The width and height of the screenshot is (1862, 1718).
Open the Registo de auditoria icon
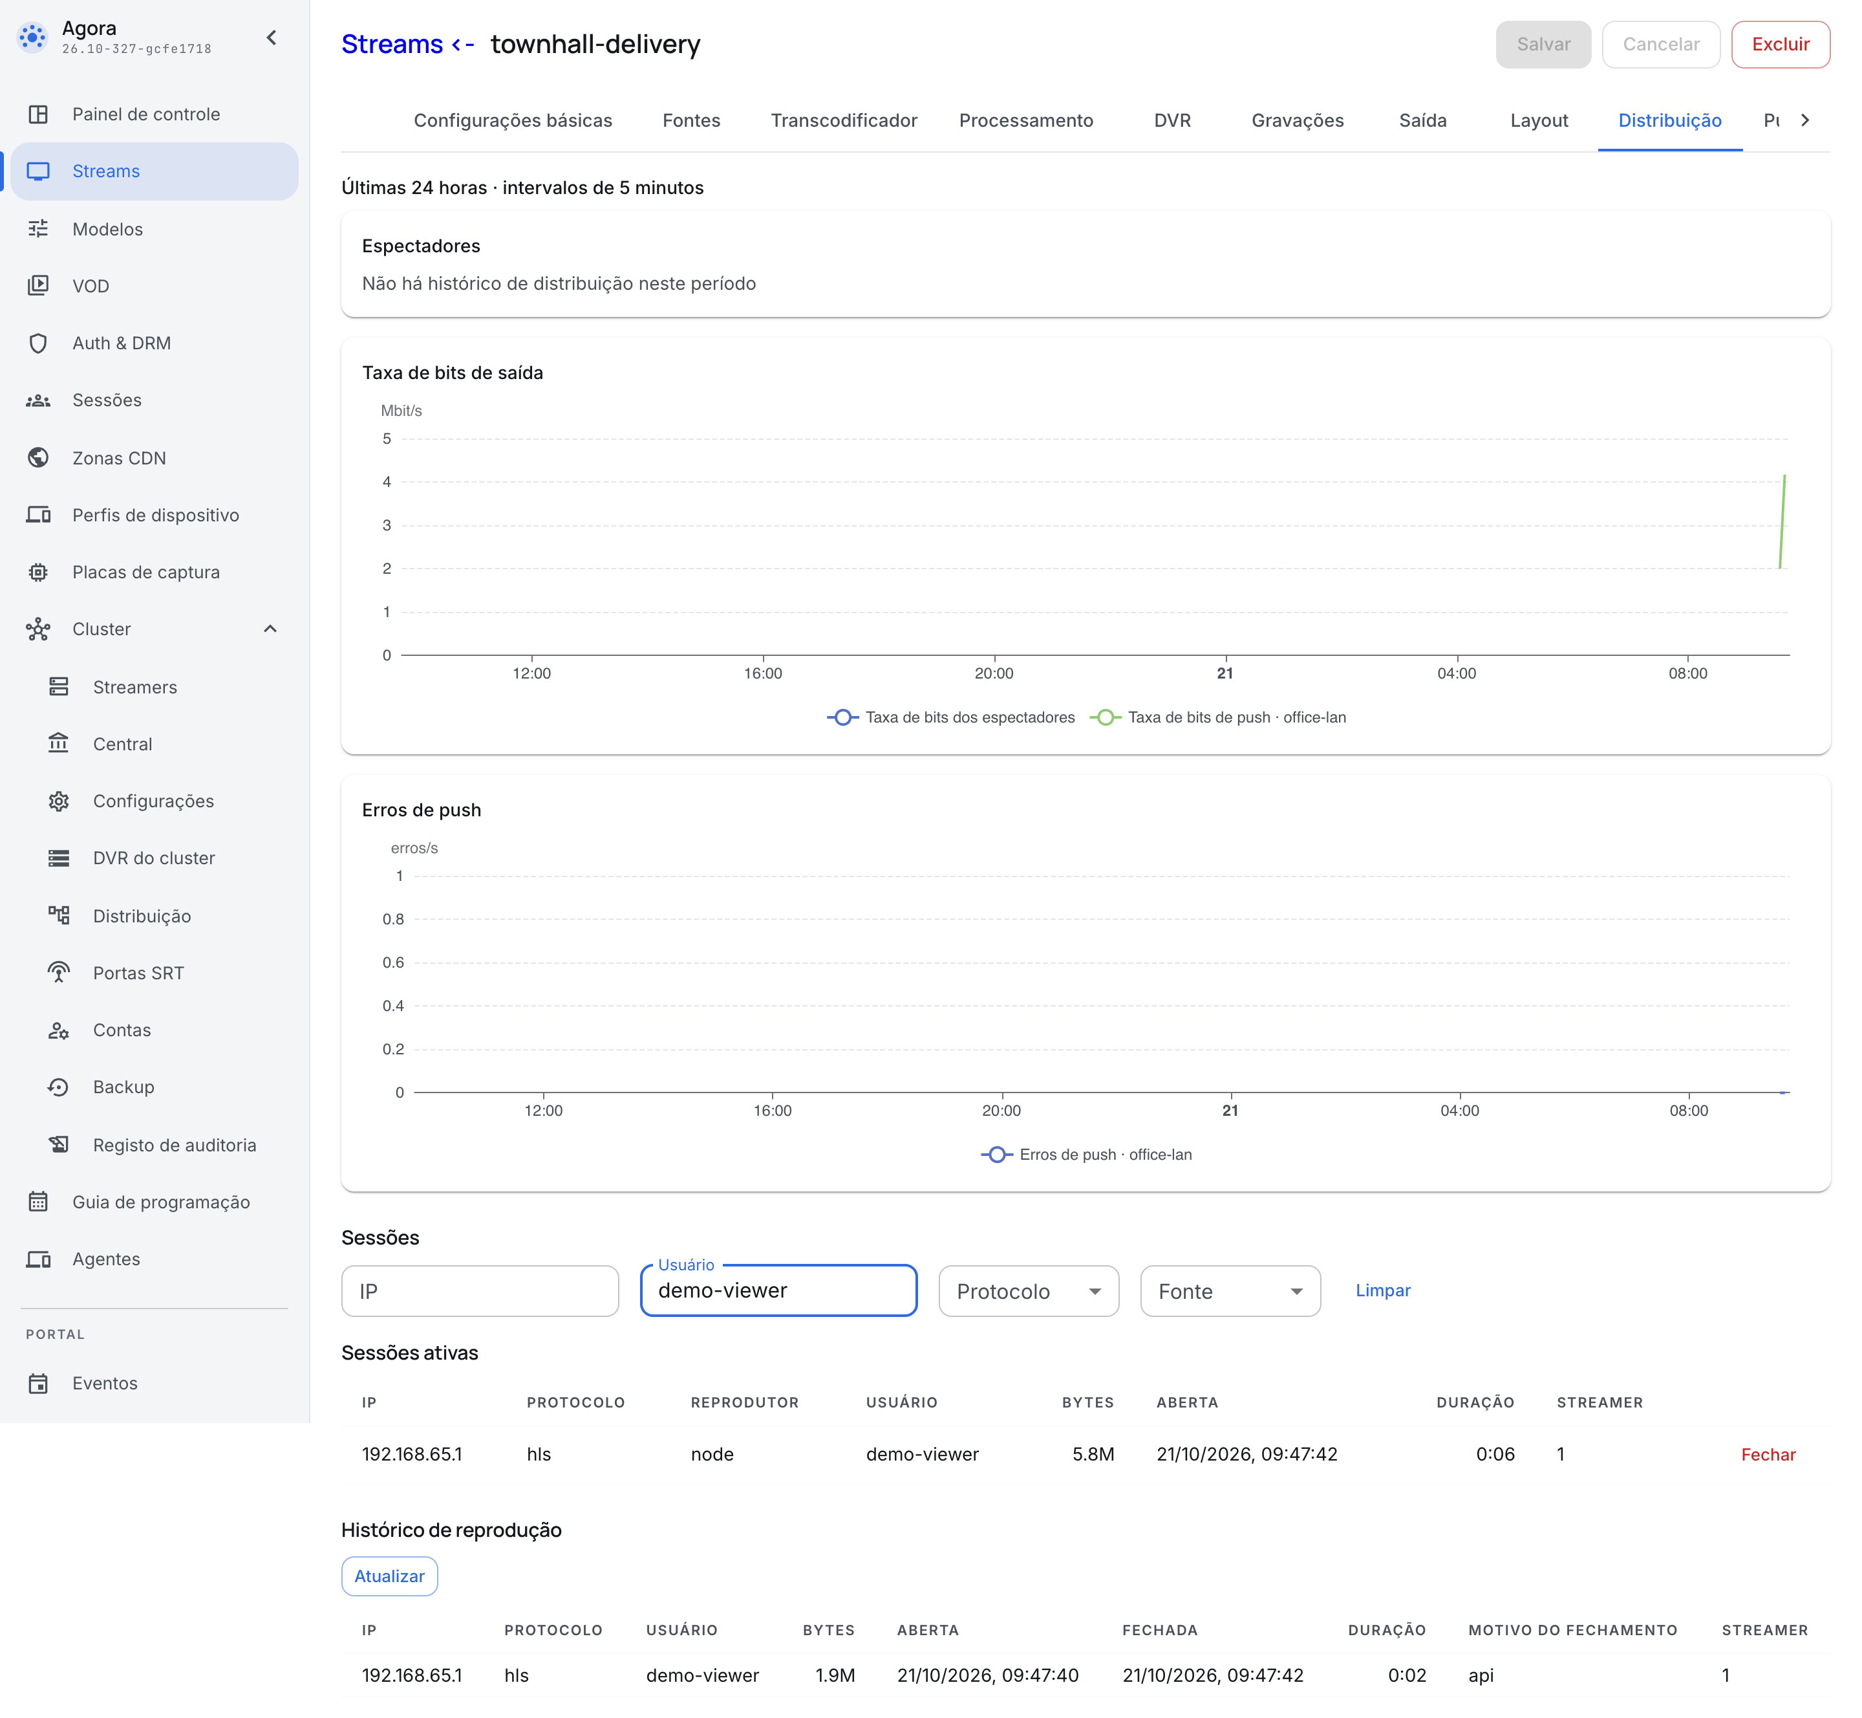coord(59,1144)
